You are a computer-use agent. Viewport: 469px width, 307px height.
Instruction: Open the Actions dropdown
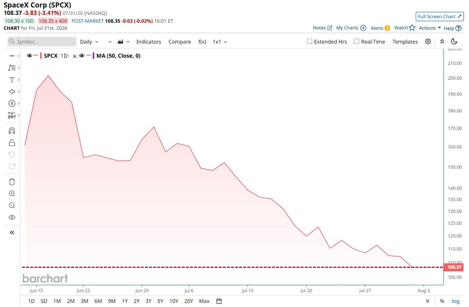pyautogui.click(x=430, y=28)
